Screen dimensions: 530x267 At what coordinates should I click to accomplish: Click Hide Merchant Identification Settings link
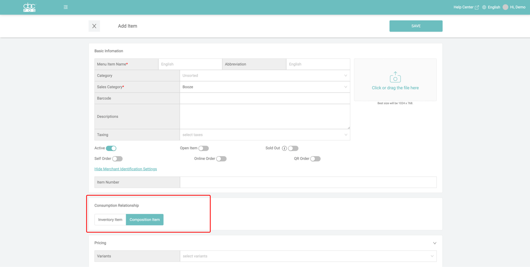pyautogui.click(x=126, y=169)
